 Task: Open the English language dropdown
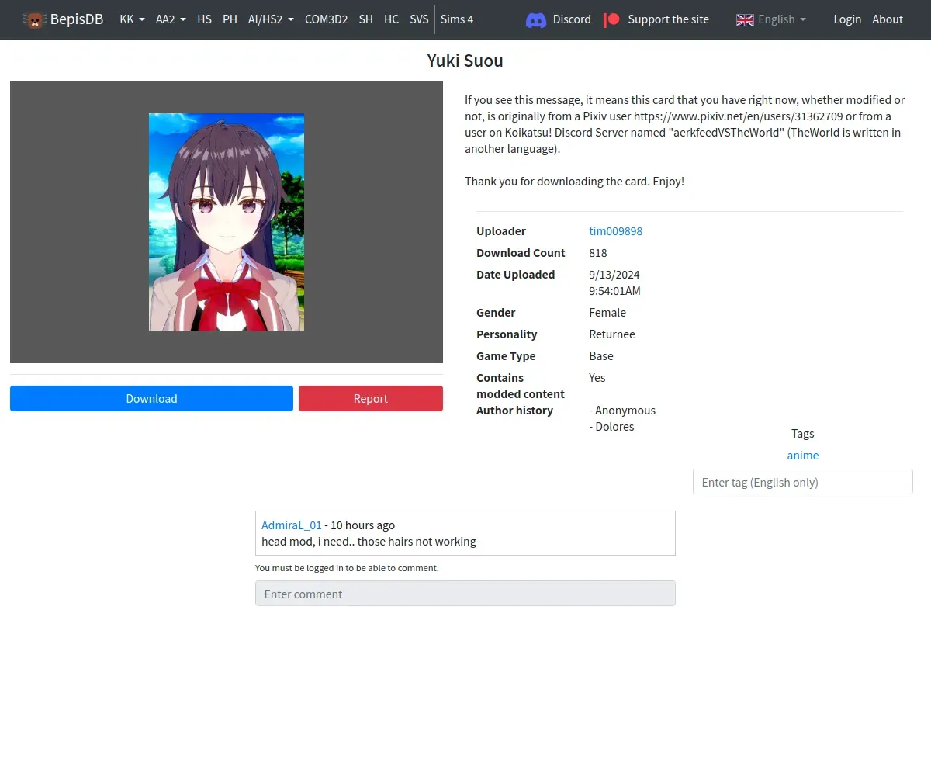tap(771, 19)
